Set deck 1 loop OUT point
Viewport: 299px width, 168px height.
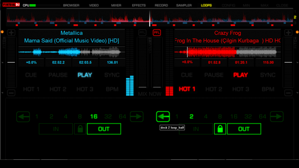104,129
